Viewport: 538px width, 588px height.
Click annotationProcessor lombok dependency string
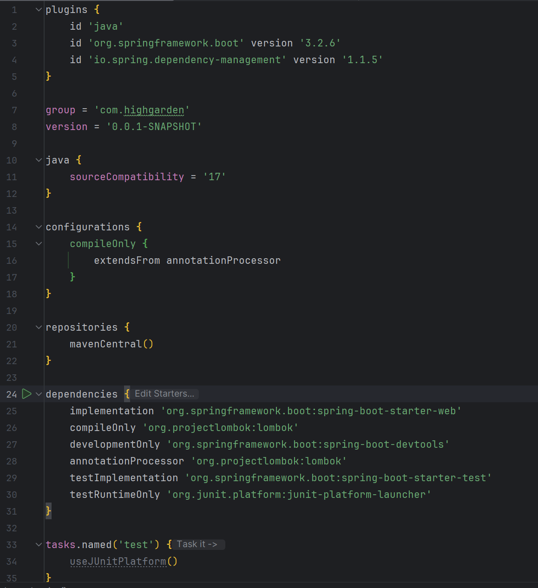pyautogui.click(x=269, y=461)
